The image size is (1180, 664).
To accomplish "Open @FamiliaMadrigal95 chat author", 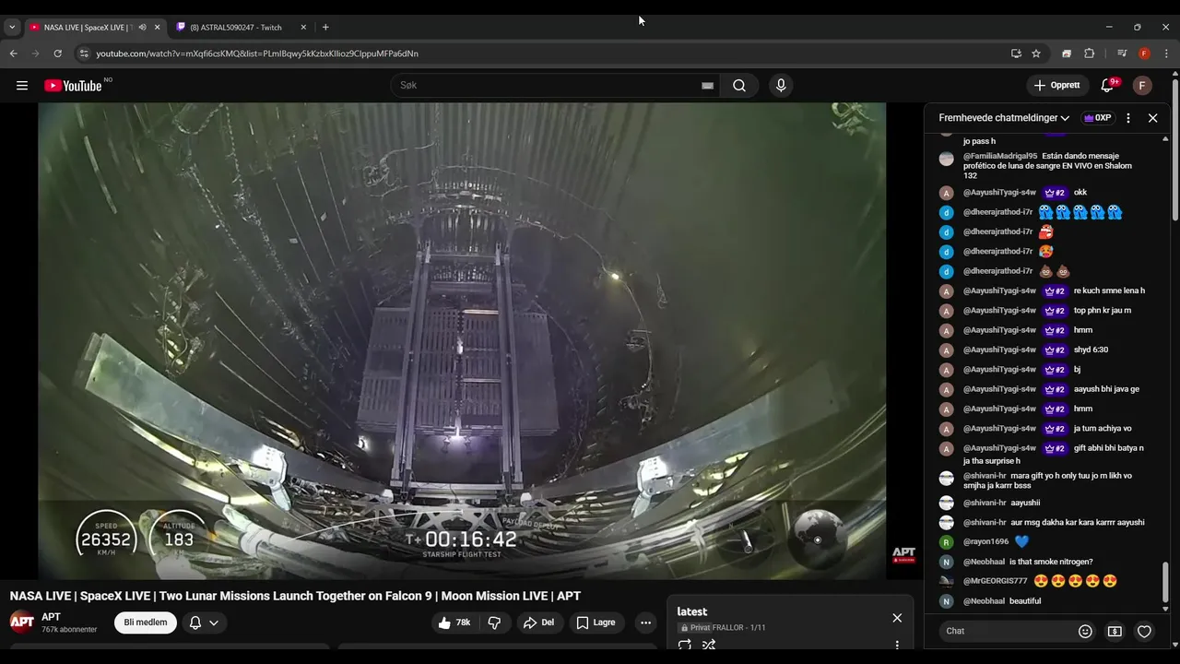I will (x=1000, y=156).
